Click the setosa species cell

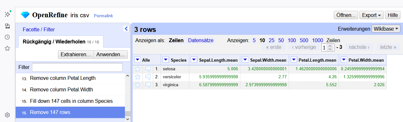[x=175, y=69]
